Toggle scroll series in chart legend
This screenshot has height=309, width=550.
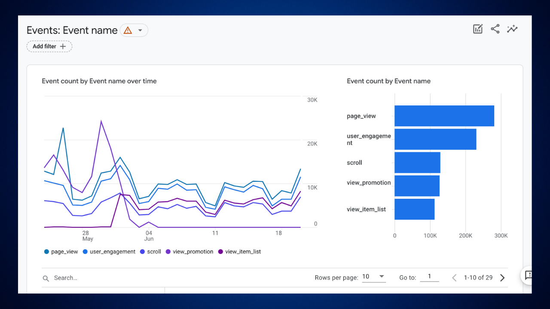click(x=150, y=252)
